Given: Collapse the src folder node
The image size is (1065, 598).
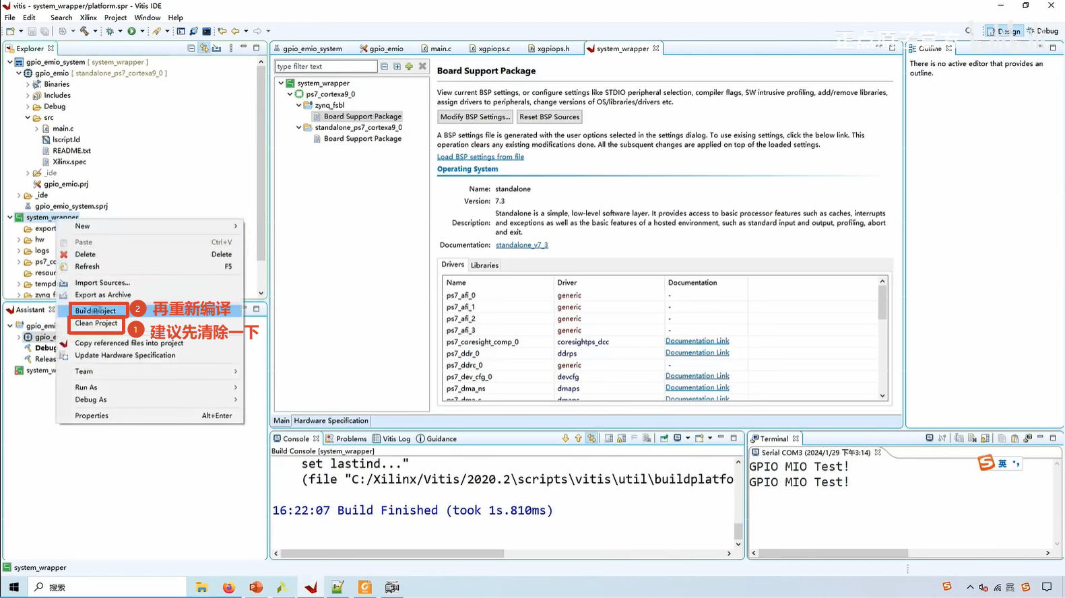Looking at the screenshot, I should pyautogui.click(x=28, y=118).
